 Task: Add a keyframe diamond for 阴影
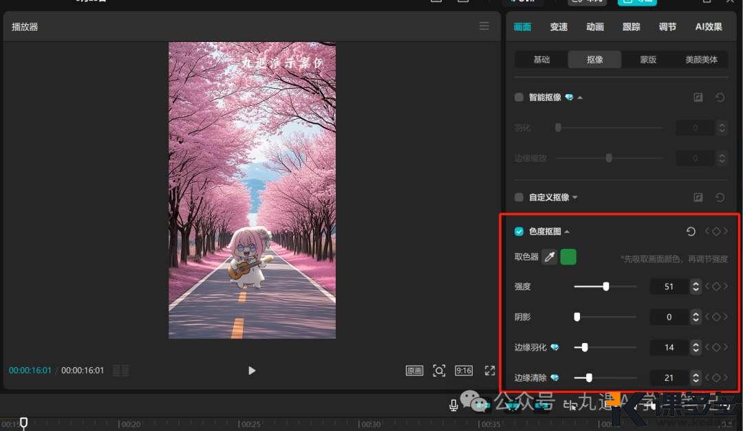click(716, 317)
